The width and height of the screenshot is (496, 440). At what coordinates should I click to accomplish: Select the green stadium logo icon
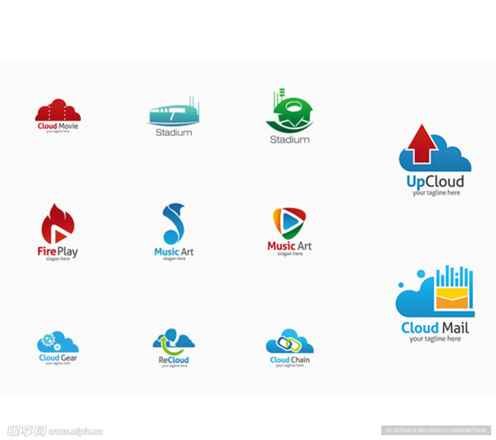click(290, 112)
